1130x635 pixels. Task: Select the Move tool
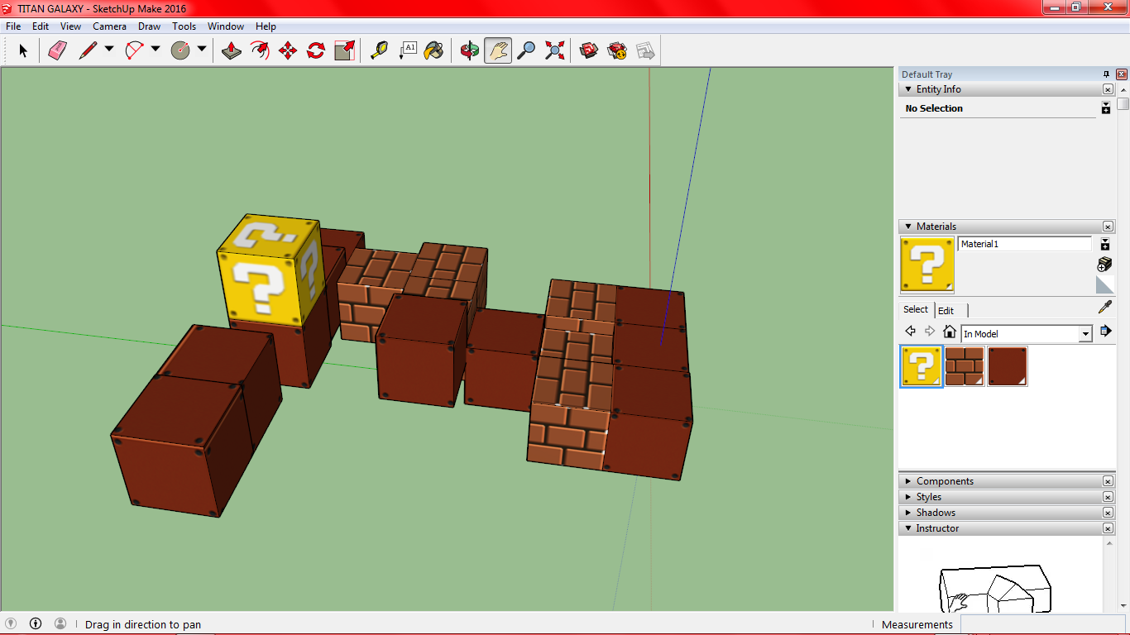tap(288, 51)
